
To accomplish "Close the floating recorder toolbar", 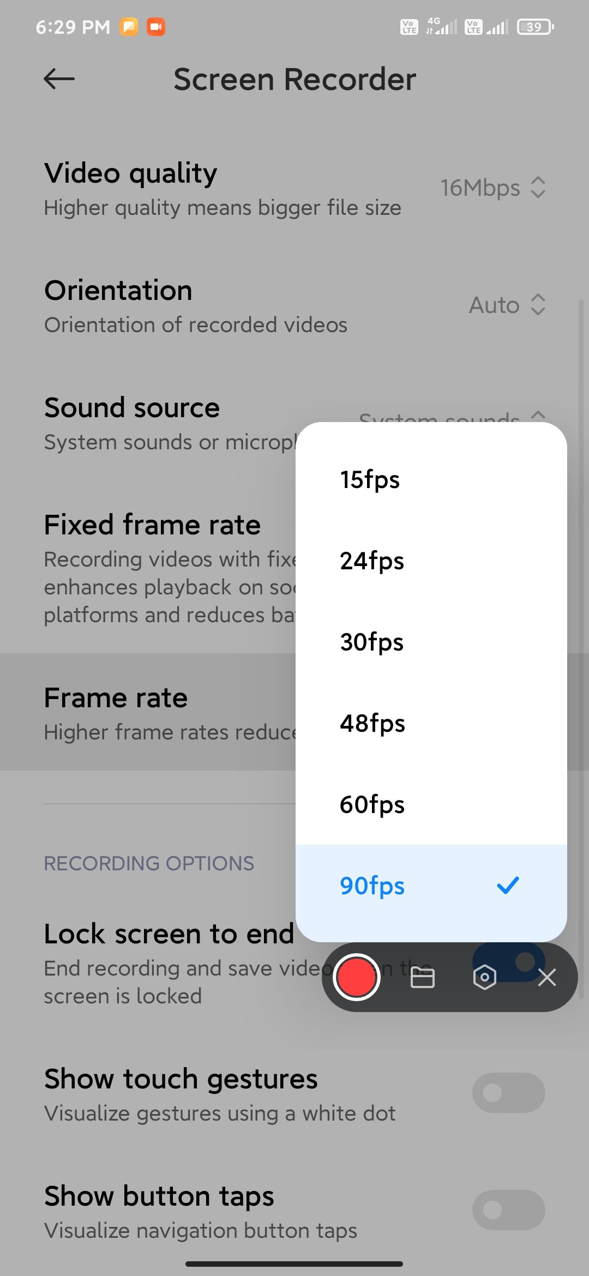I will tap(547, 978).
